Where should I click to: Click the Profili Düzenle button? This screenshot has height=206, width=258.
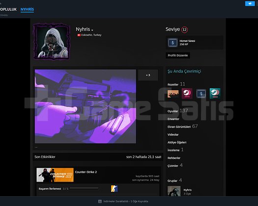click(x=178, y=55)
